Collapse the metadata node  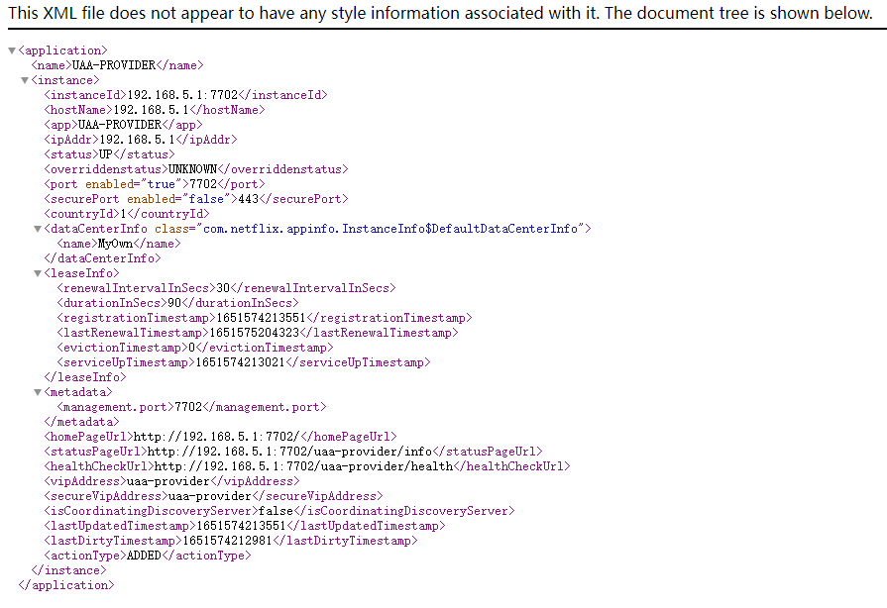(x=38, y=392)
